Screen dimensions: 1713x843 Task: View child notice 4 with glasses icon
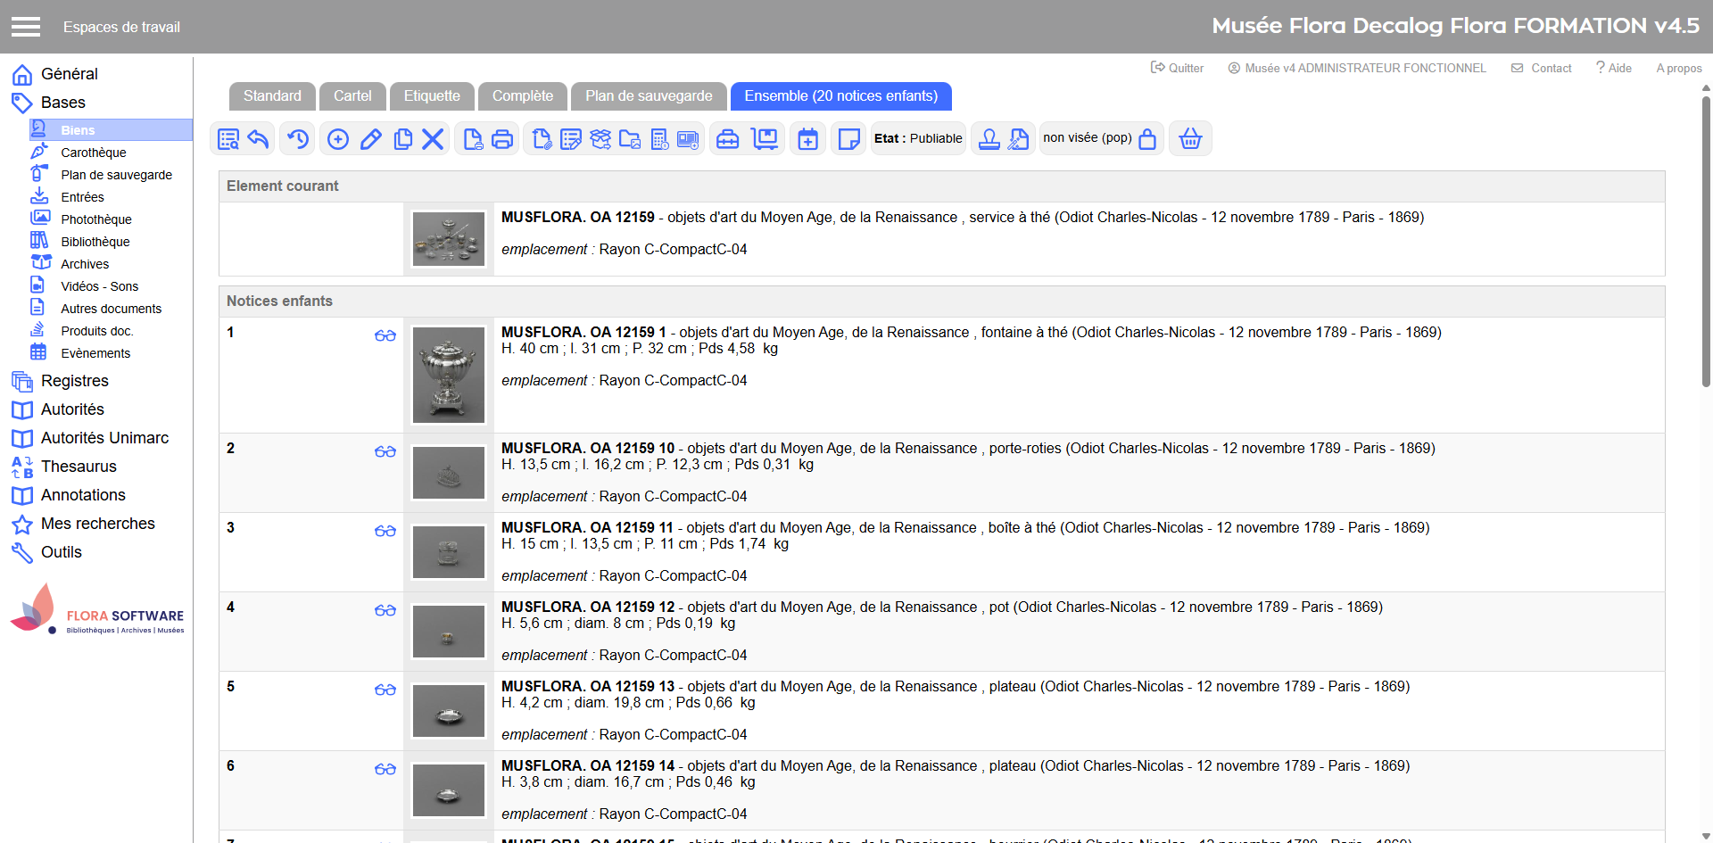click(x=385, y=610)
